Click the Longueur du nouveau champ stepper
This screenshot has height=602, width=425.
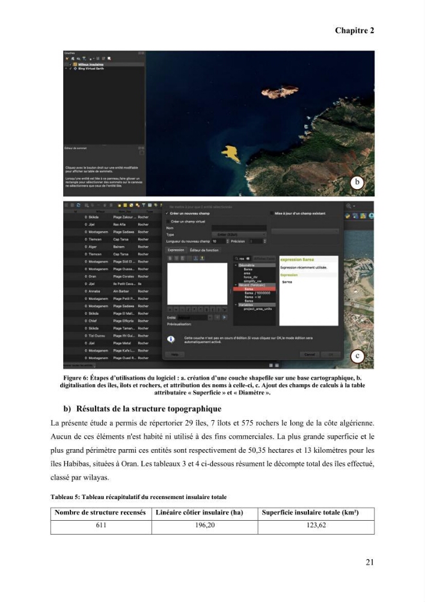click(x=228, y=241)
